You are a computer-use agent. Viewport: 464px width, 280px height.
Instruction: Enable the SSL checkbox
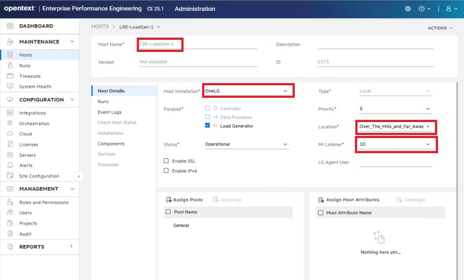(x=166, y=161)
